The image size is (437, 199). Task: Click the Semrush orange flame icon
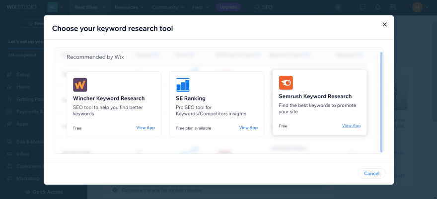click(x=286, y=83)
